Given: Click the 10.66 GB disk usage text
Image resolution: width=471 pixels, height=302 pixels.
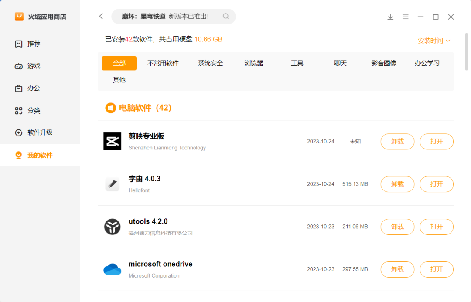Looking at the screenshot, I should (x=208, y=39).
